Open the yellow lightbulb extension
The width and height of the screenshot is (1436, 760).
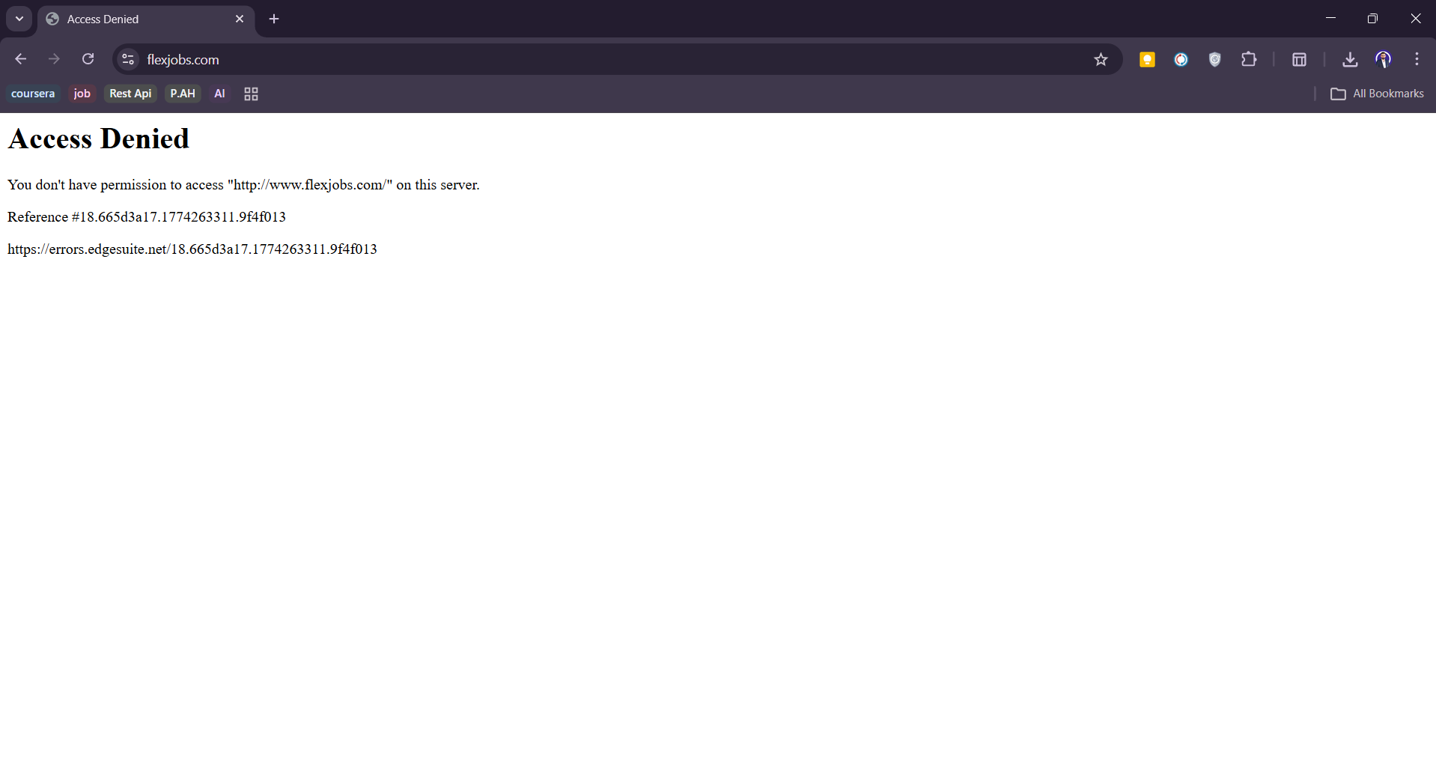tap(1146, 59)
